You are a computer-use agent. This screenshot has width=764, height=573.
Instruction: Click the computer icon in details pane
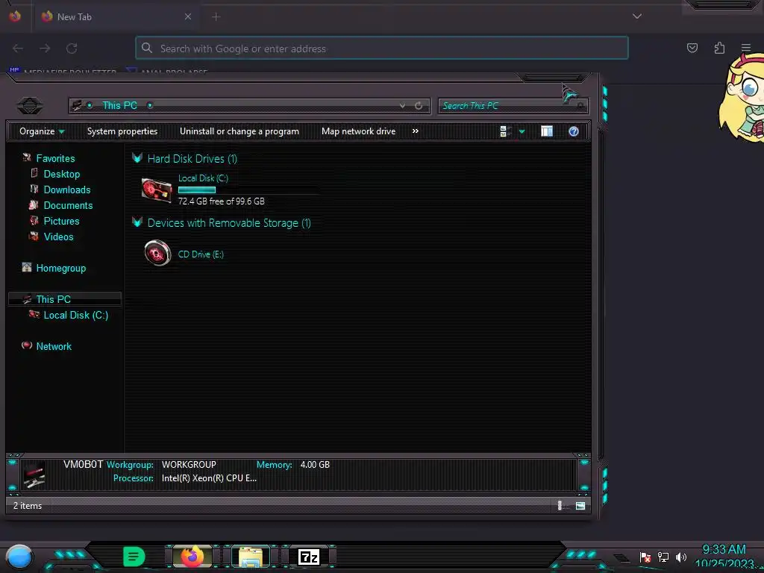pos(34,475)
